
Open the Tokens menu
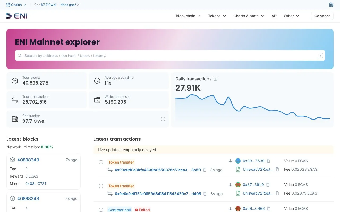point(217,16)
